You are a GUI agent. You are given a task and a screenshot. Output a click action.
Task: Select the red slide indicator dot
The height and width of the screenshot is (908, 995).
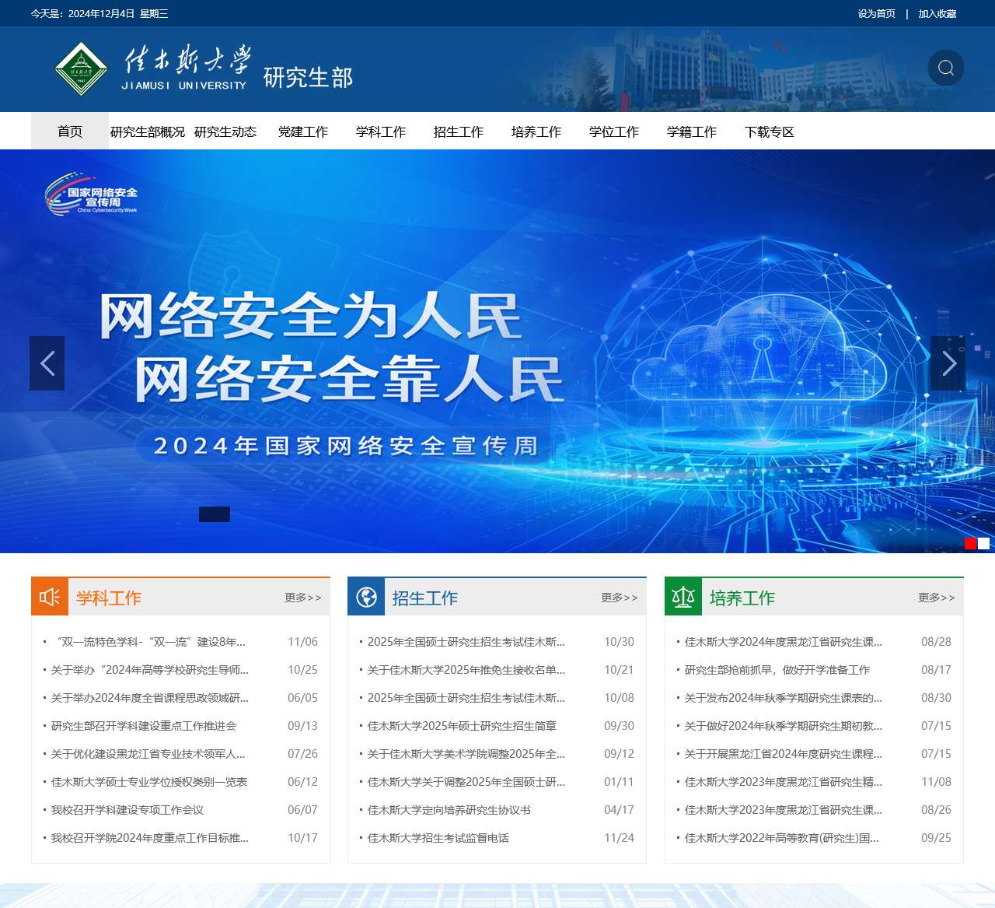pyautogui.click(x=970, y=543)
